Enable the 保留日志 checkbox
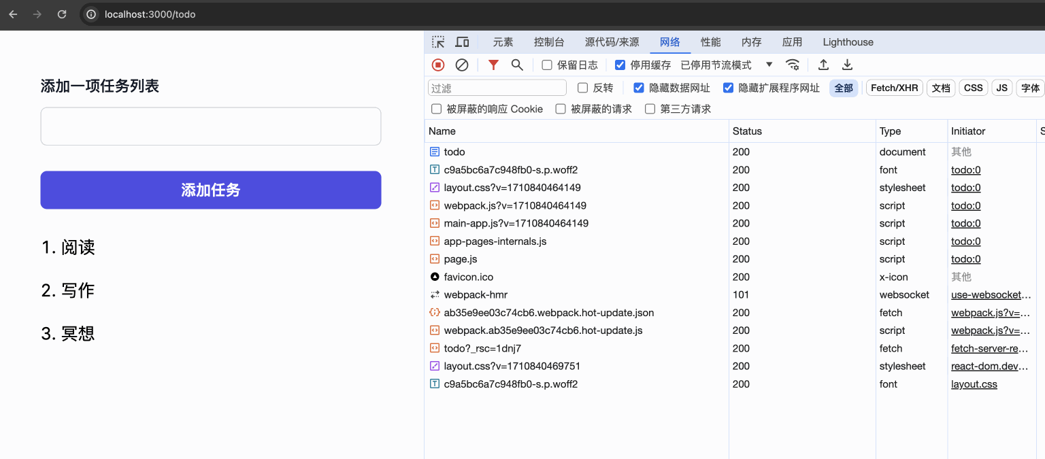Viewport: 1045px width, 459px height. click(x=547, y=65)
